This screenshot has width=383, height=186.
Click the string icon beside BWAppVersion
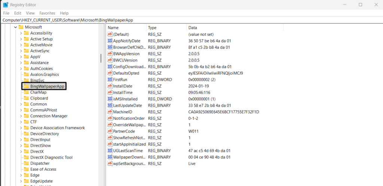pos(110,54)
